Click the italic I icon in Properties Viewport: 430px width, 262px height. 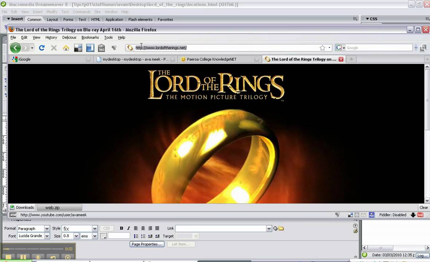pos(128,228)
